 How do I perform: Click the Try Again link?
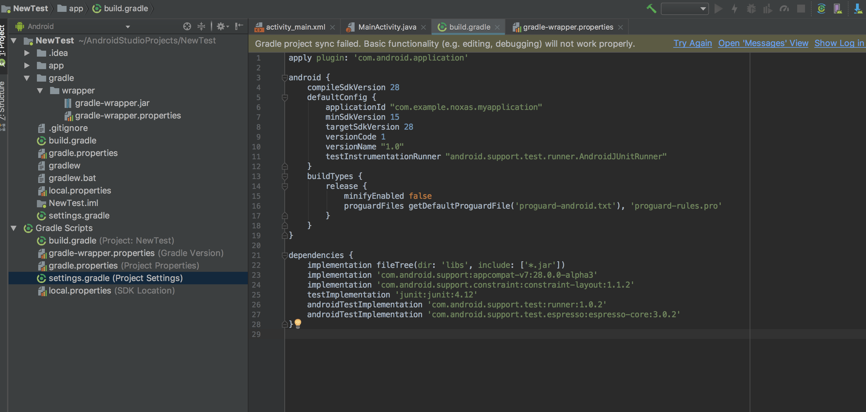click(x=692, y=43)
